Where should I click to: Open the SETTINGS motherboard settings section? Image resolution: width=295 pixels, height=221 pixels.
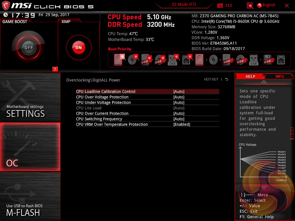coord(30,97)
